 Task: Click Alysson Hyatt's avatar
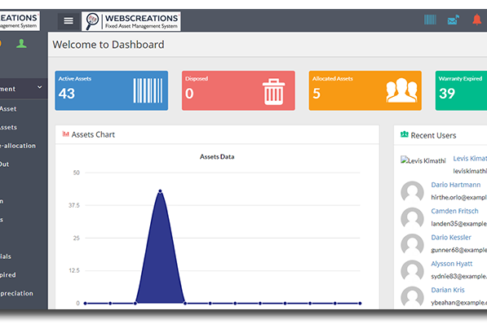coord(412,270)
